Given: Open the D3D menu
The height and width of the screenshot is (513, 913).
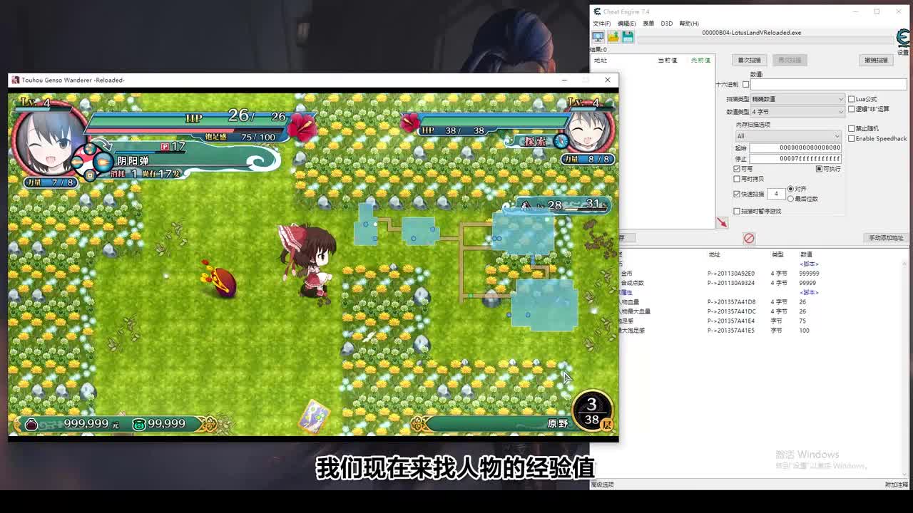Looking at the screenshot, I should pos(667,24).
